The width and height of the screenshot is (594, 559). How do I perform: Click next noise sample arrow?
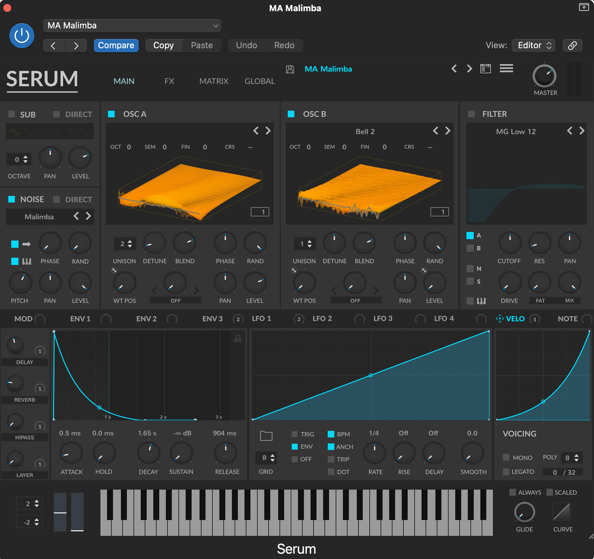click(88, 216)
